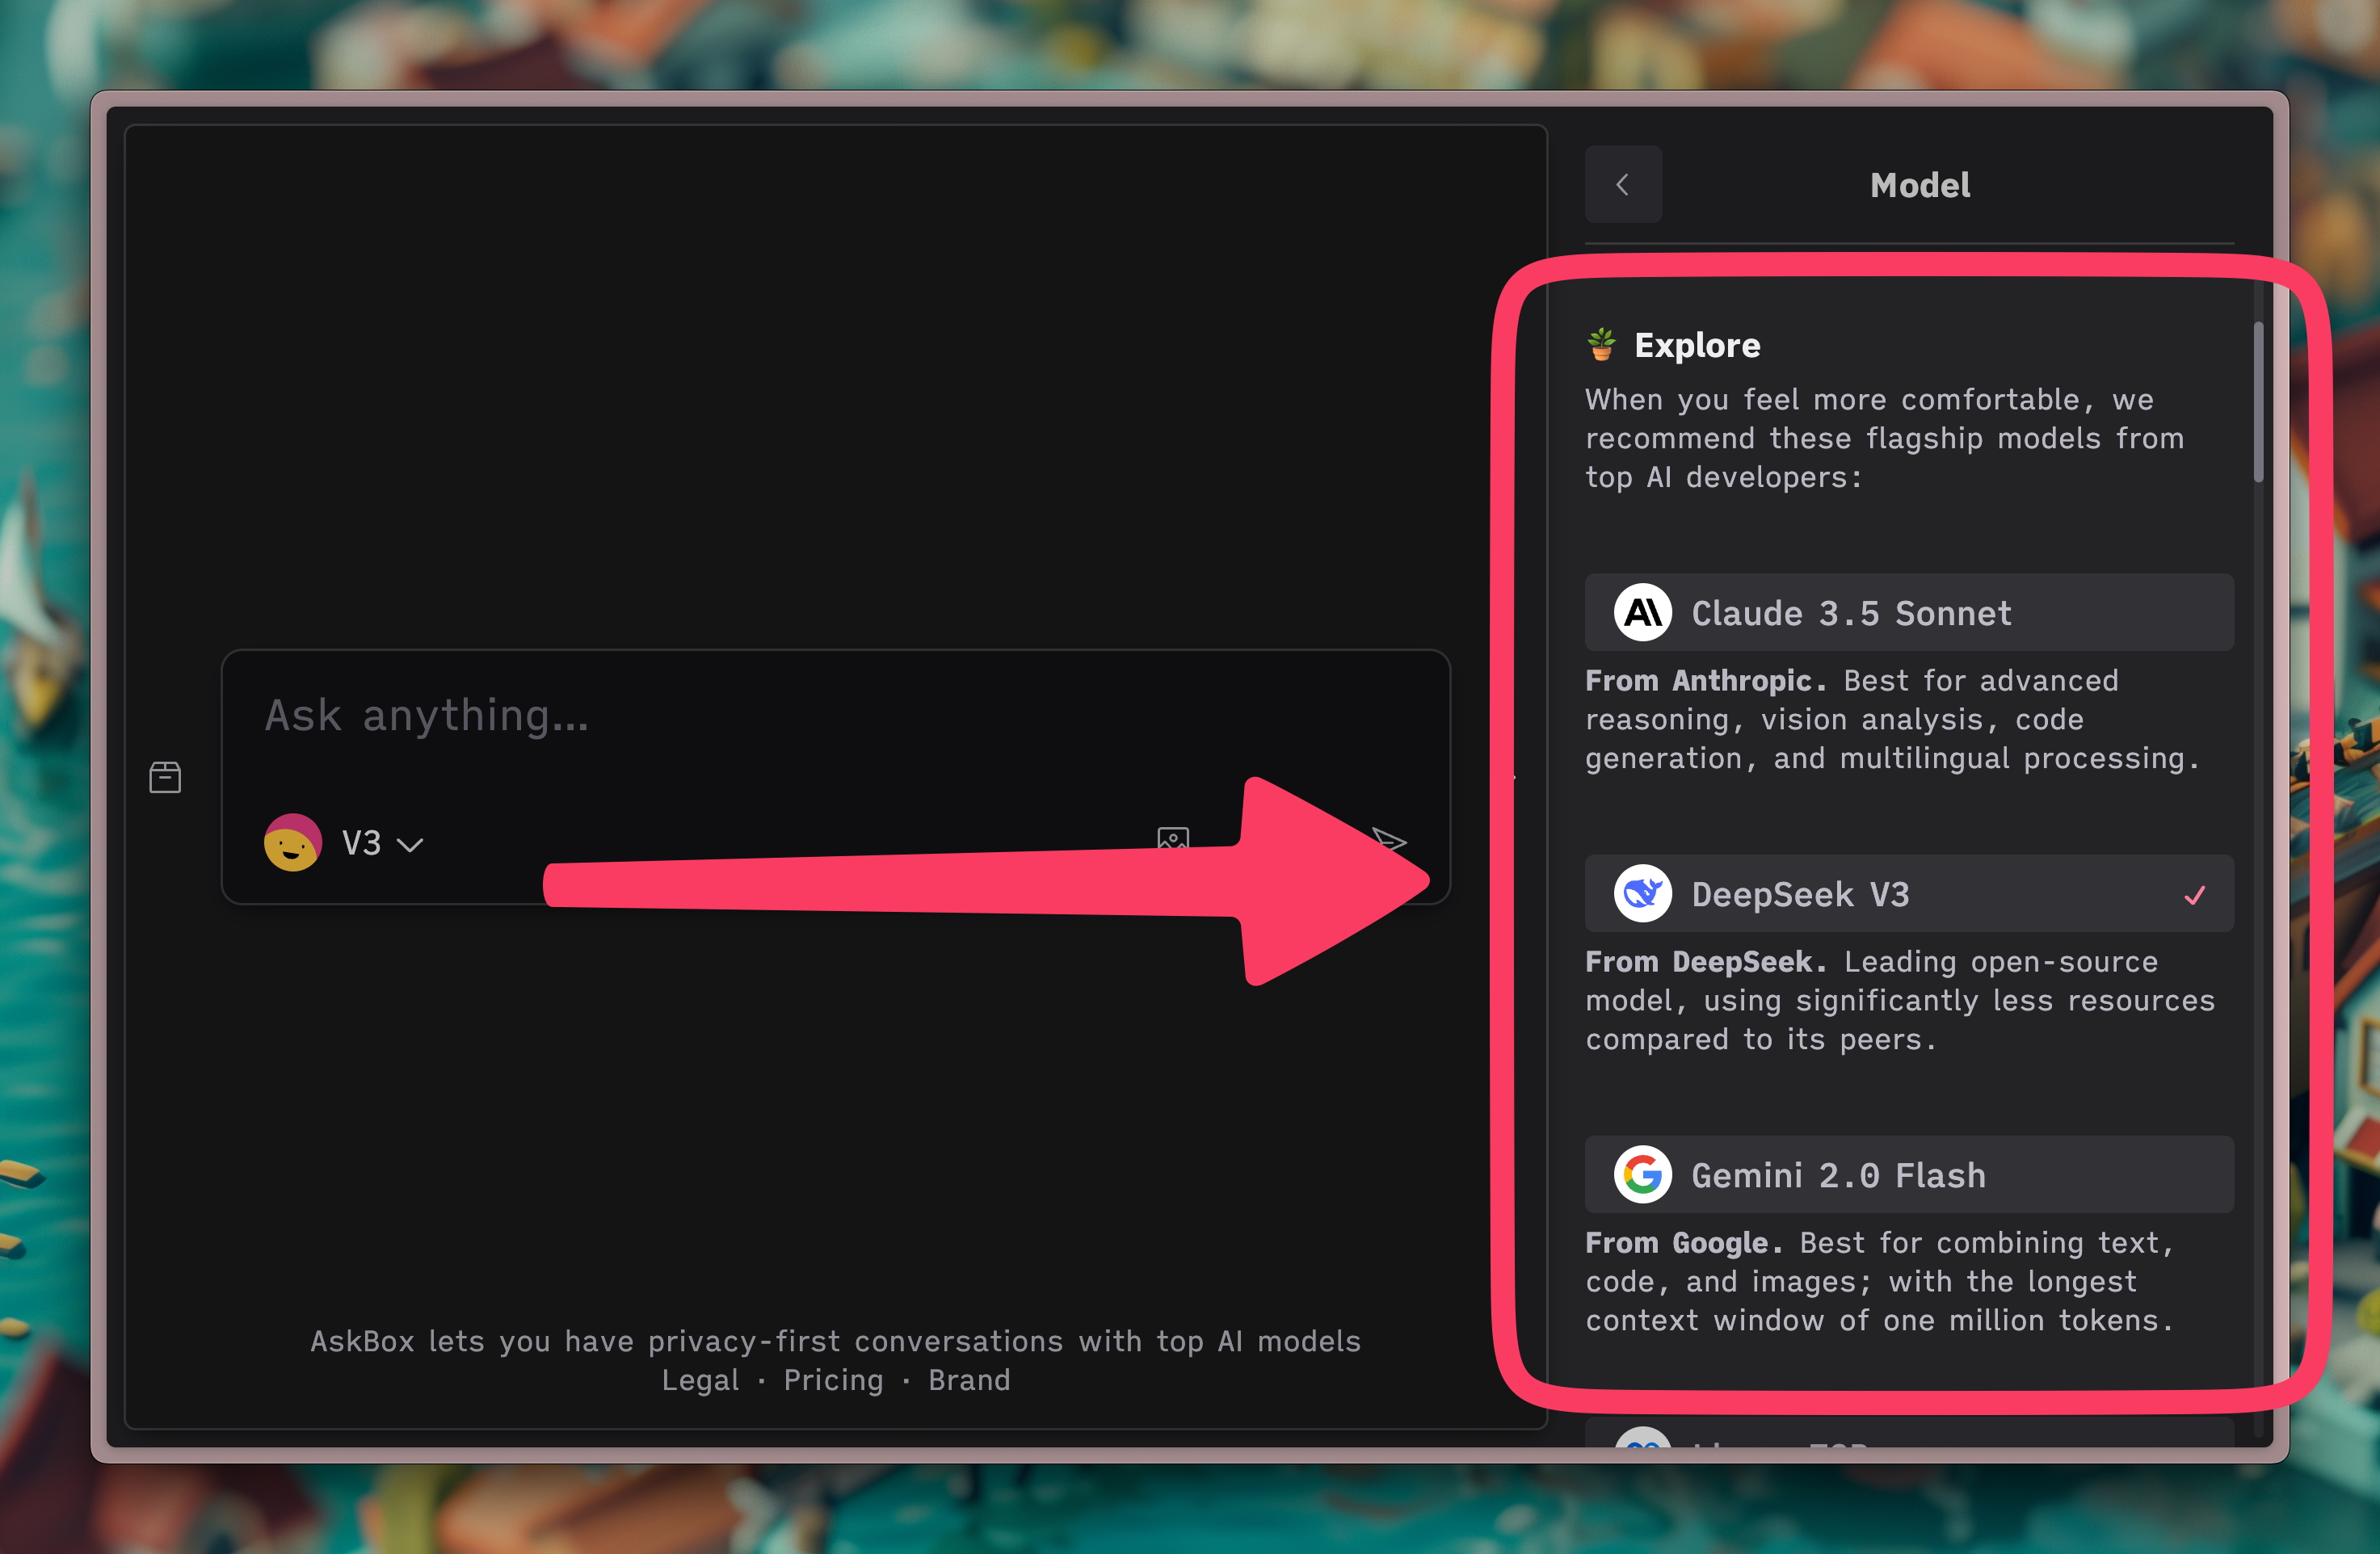Image resolution: width=2380 pixels, height=1554 pixels.
Task: Open the Pricing link
Action: (x=833, y=1380)
